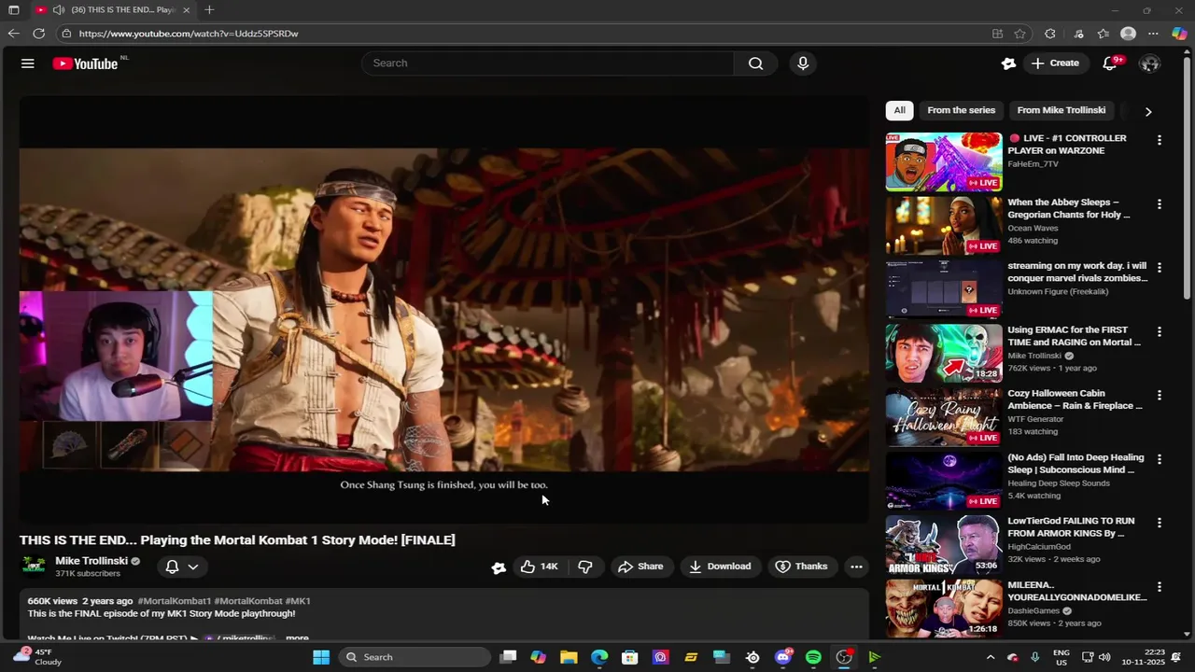Screen dimensions: 1195x672
Task: Open the YouTube account avatar menu
Action: coord(1150,63)
